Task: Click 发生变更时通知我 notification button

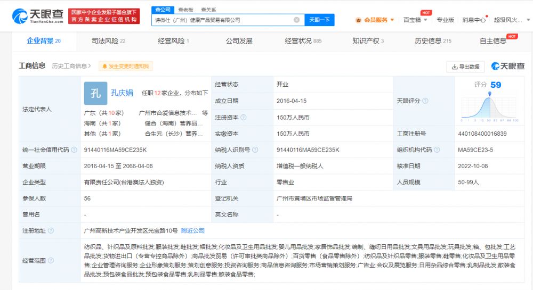Action: pyautogui.click(x=126, y=66)
